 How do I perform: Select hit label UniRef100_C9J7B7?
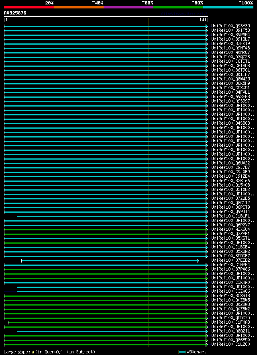pyautogui.click(x=230, y=168)
